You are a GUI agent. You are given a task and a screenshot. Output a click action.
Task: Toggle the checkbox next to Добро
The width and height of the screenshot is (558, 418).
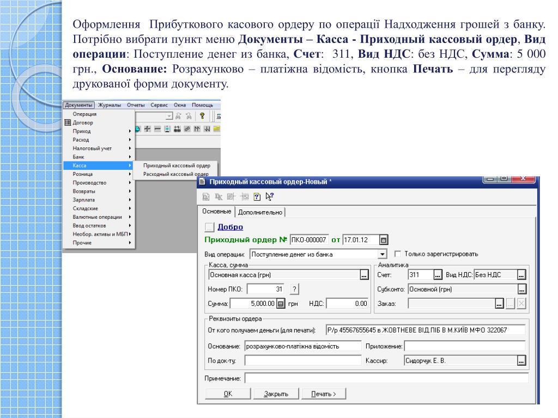click(209, 227)
